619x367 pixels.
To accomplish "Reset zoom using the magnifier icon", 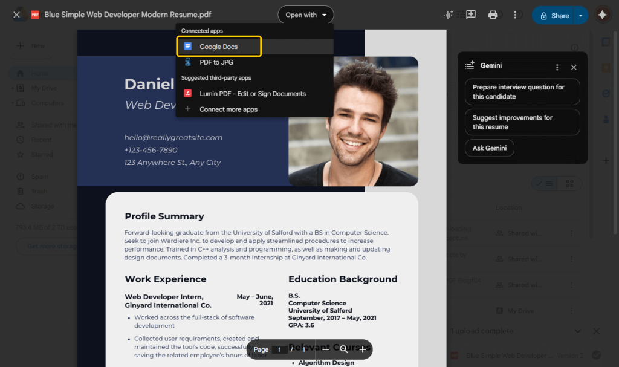I will pyautogui.click(x=344, y=349).
